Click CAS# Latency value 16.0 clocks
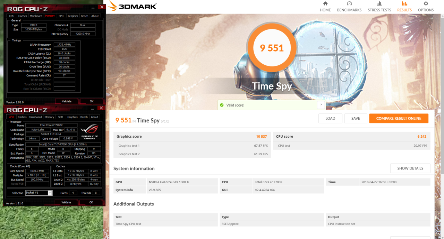Screen dimensions: 444x239 coord(65,54)
